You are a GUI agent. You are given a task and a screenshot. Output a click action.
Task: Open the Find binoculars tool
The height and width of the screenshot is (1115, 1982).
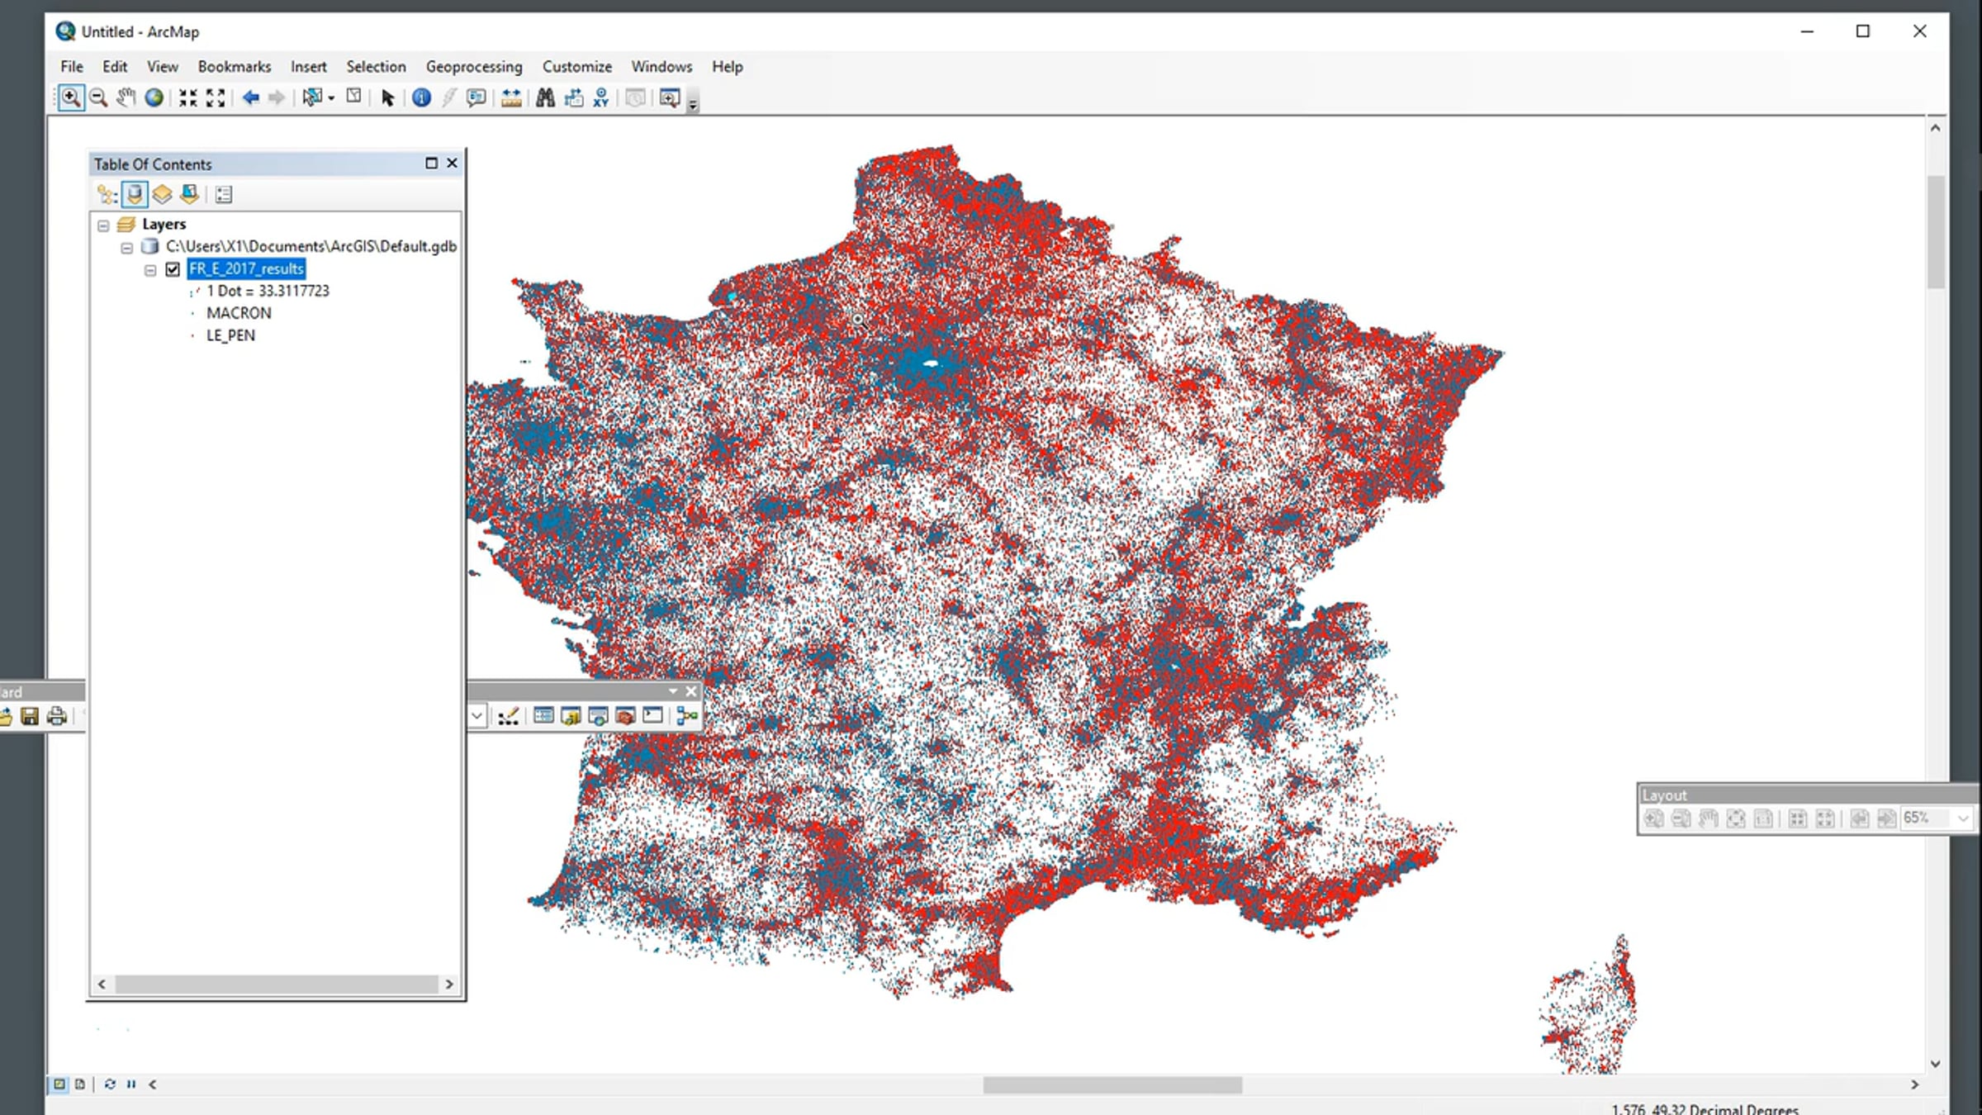545,98
